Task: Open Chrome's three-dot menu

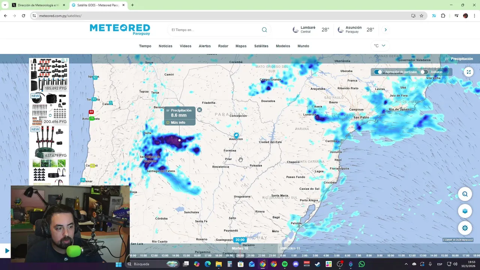Action: click(x=474, y=16)
